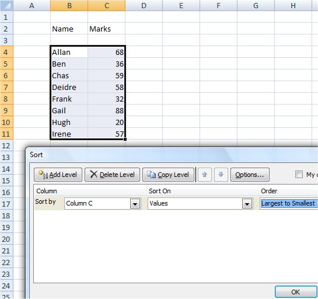The image size is (318, 299).
Task: Select row 11 header
Action: tap(6, 134)
